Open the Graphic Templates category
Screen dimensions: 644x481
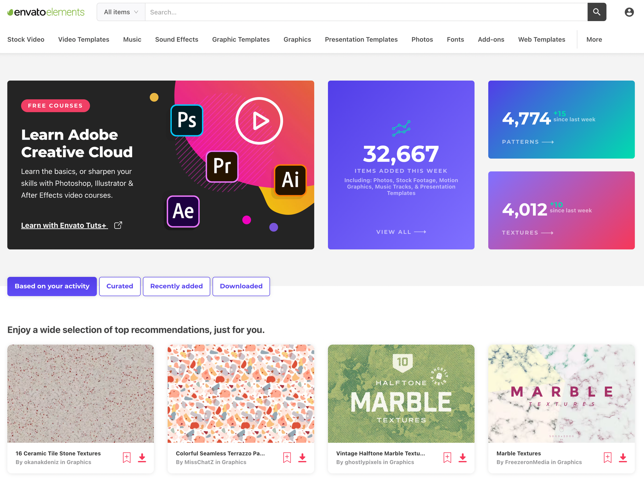(241, 39)
